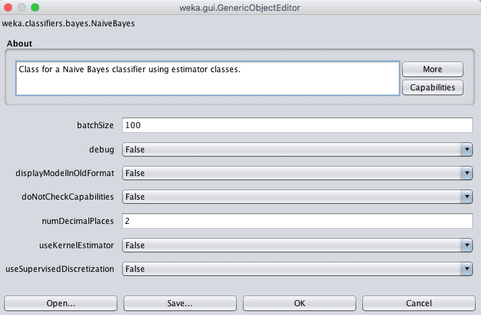Open the More information button
Image resolution: width=481 pixels, height=315 pixels.
tap(432, 69)
